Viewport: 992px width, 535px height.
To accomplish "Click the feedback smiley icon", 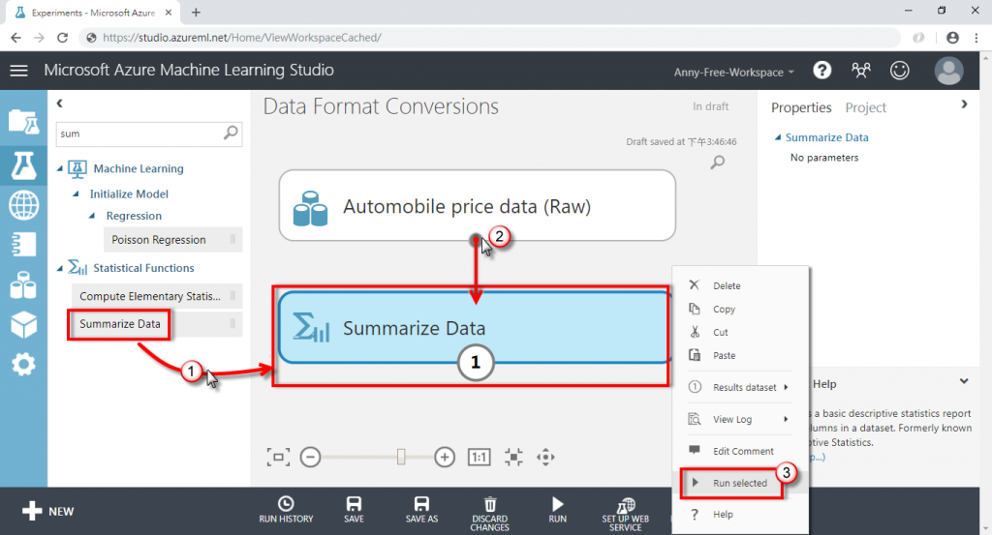I will pos(899,70).
